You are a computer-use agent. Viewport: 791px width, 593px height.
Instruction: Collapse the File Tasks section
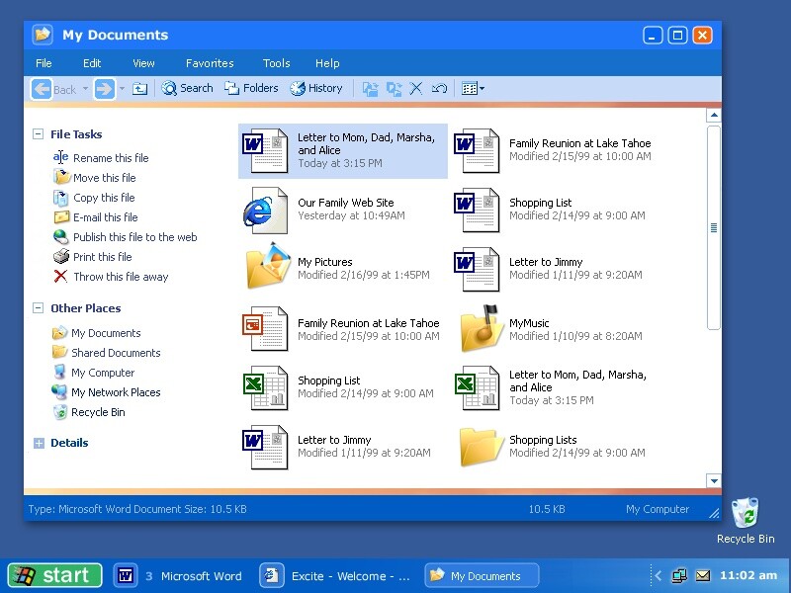(39, 134)
